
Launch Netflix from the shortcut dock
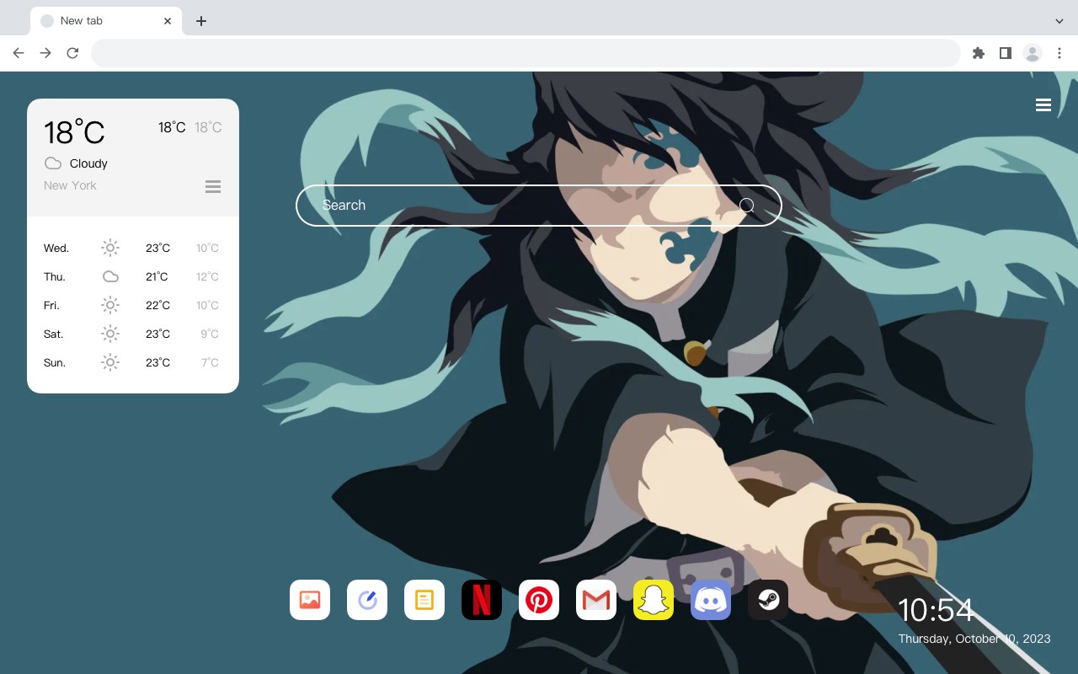click(482, 600)
